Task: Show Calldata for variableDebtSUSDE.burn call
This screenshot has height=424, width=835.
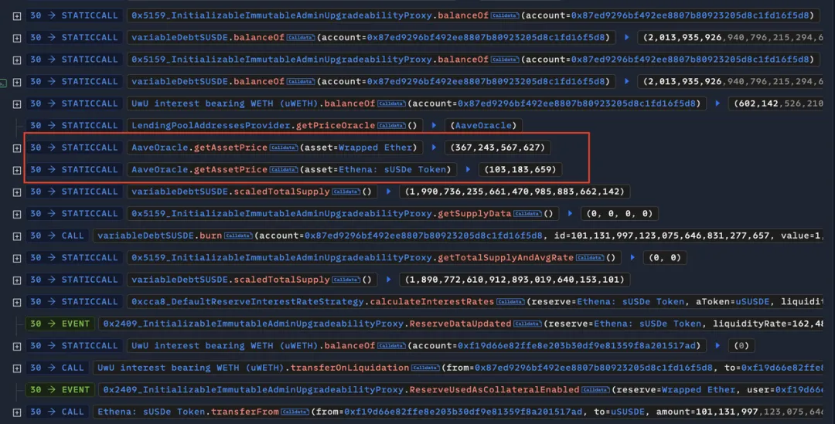Action: click(238, 236)
